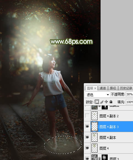Screen dimensions: 133x160
Task: Switch to the 通道 tab
Action: pos(103,88)
